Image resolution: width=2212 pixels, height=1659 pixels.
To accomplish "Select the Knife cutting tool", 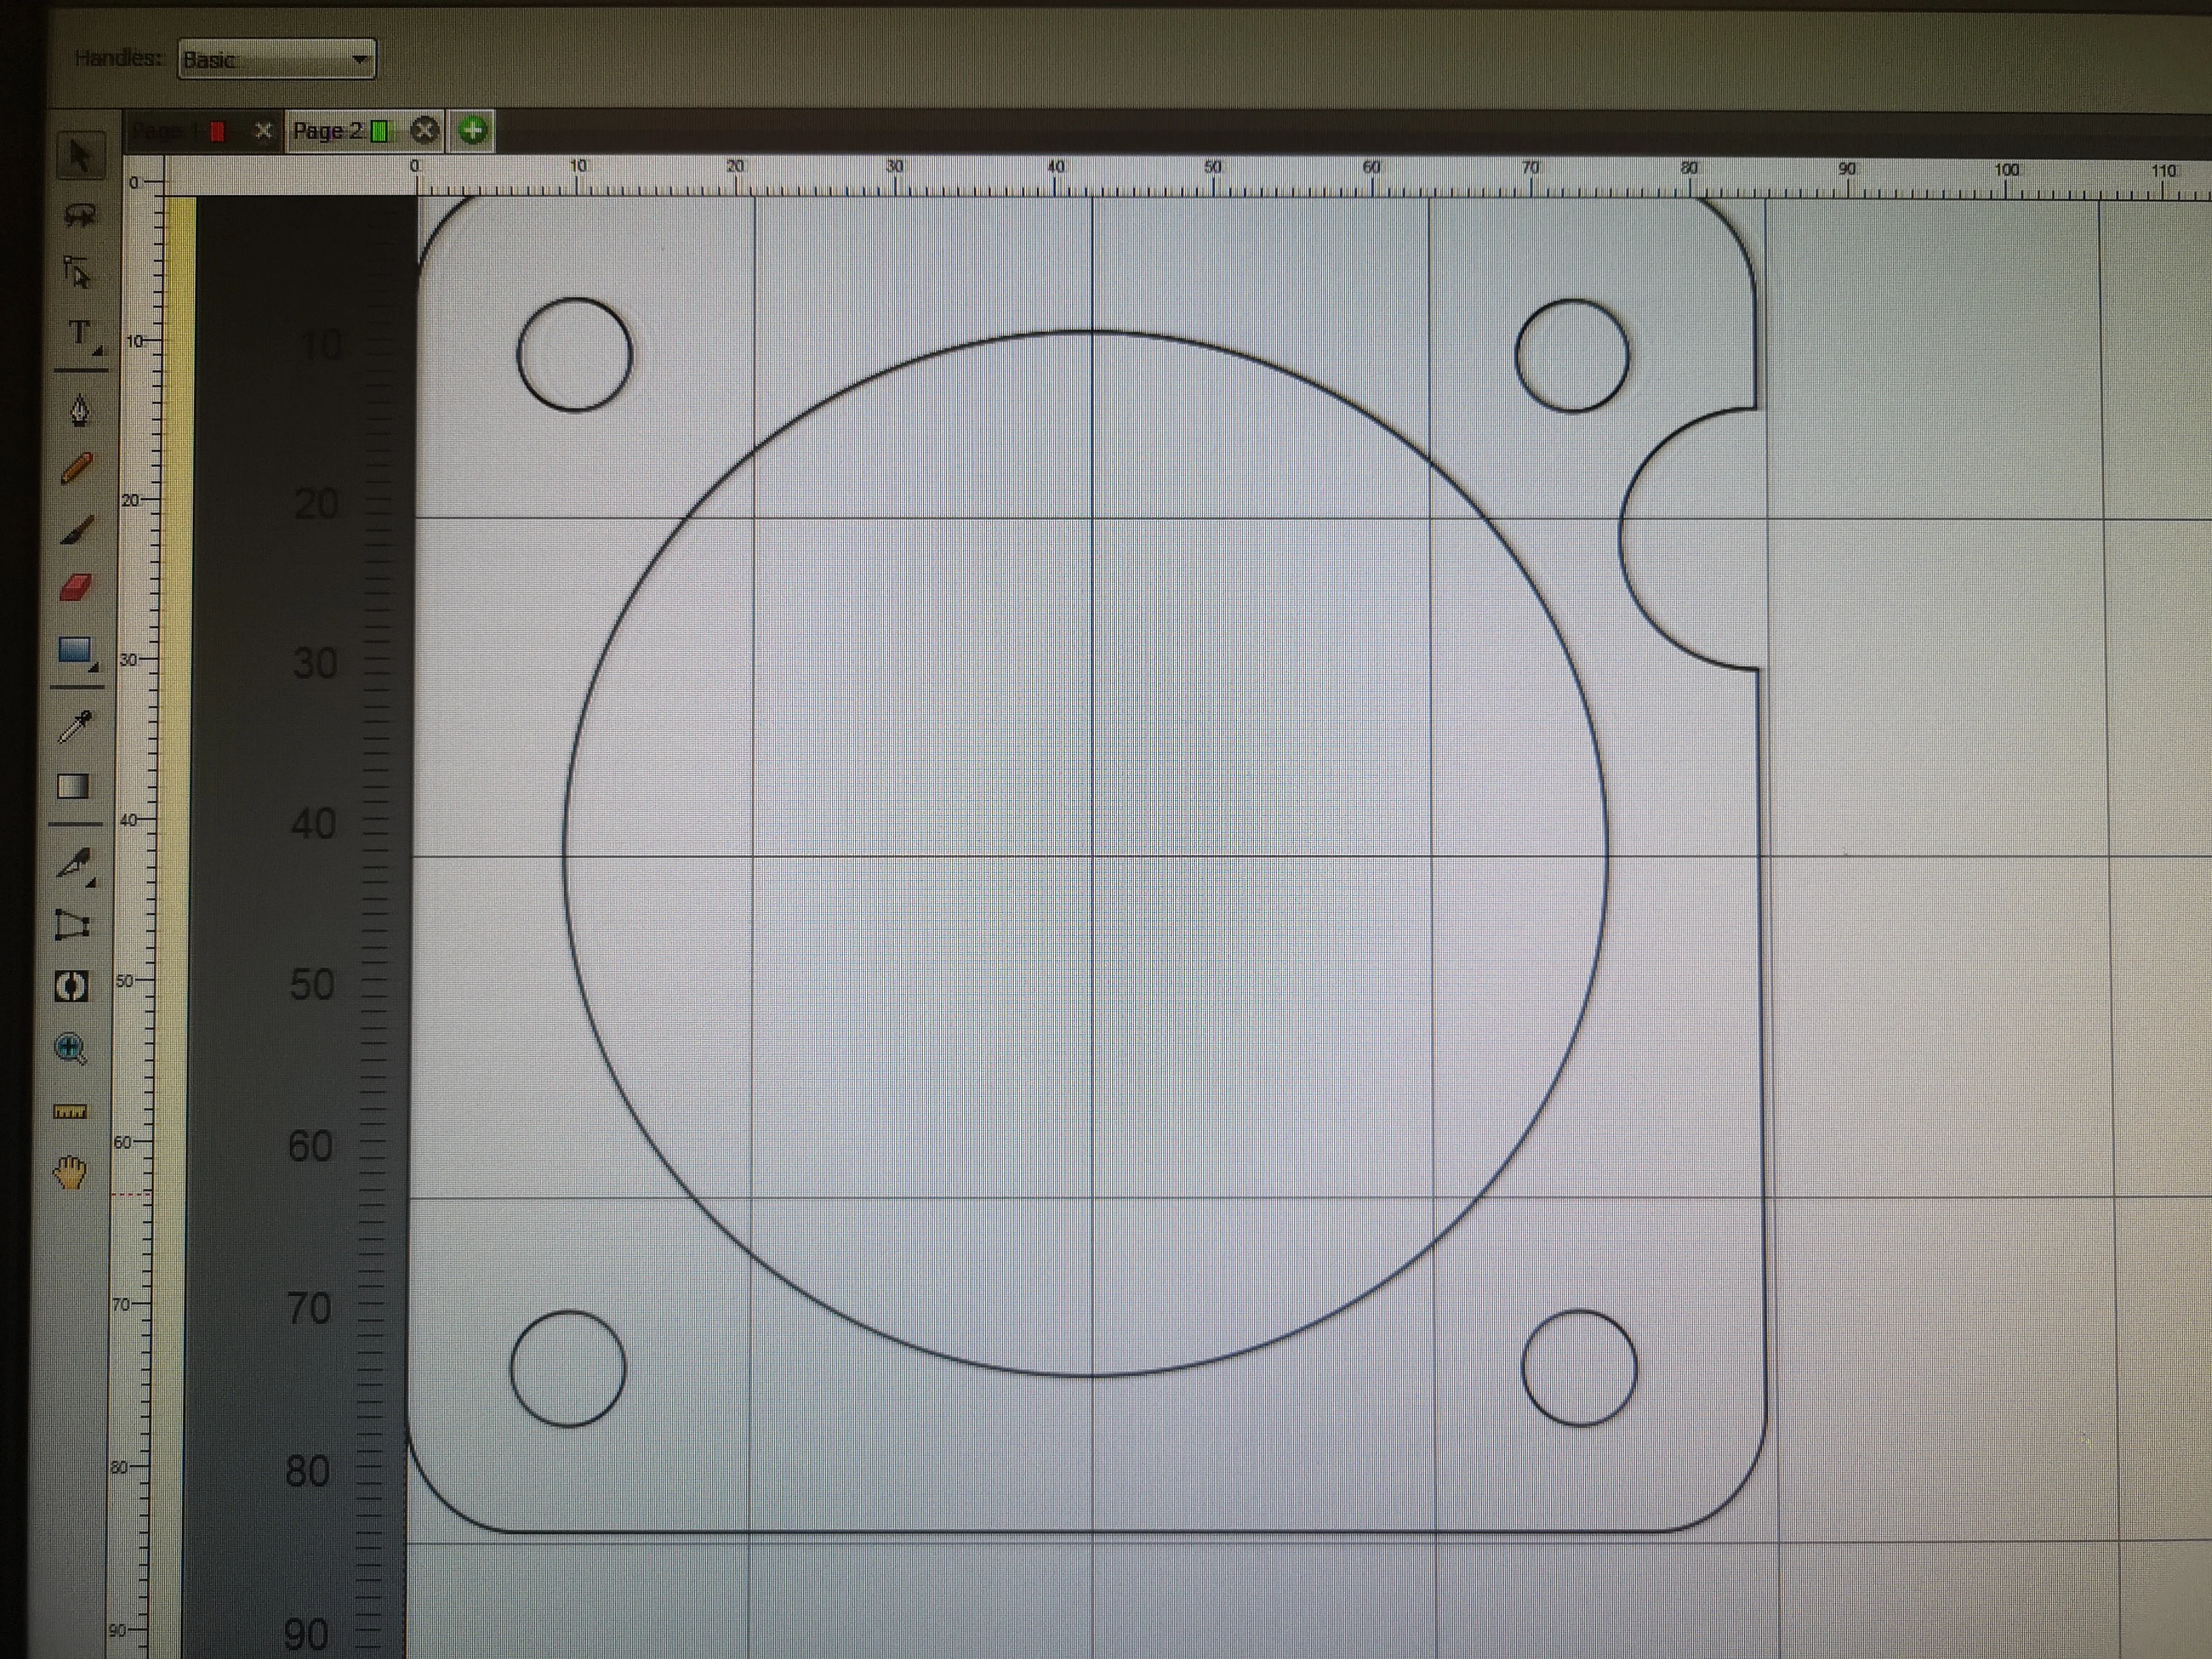I will coord(73,863).
